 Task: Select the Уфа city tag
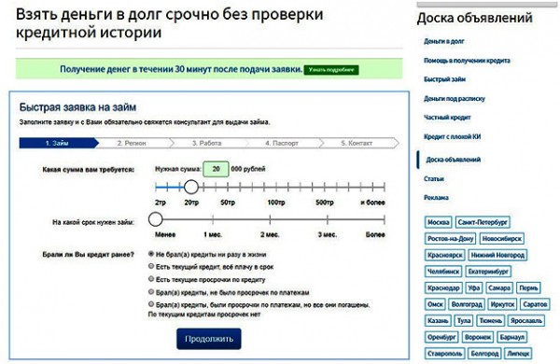tap(474, 287)
